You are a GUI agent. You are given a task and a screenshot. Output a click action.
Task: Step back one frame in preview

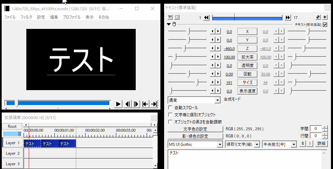(127, 104)
